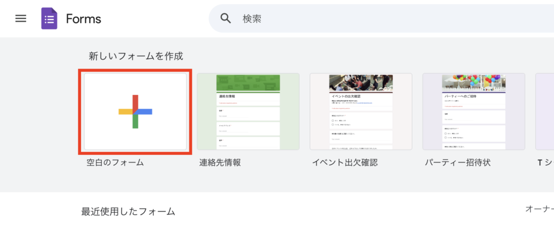Open the 連絡先情報 template thumbnail
Screen dimensions: 554x229
click(x=248, y=112)
